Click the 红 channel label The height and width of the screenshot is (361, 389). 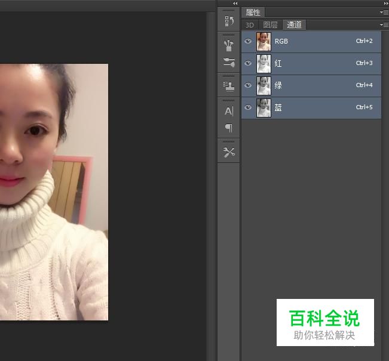point(278,63)
